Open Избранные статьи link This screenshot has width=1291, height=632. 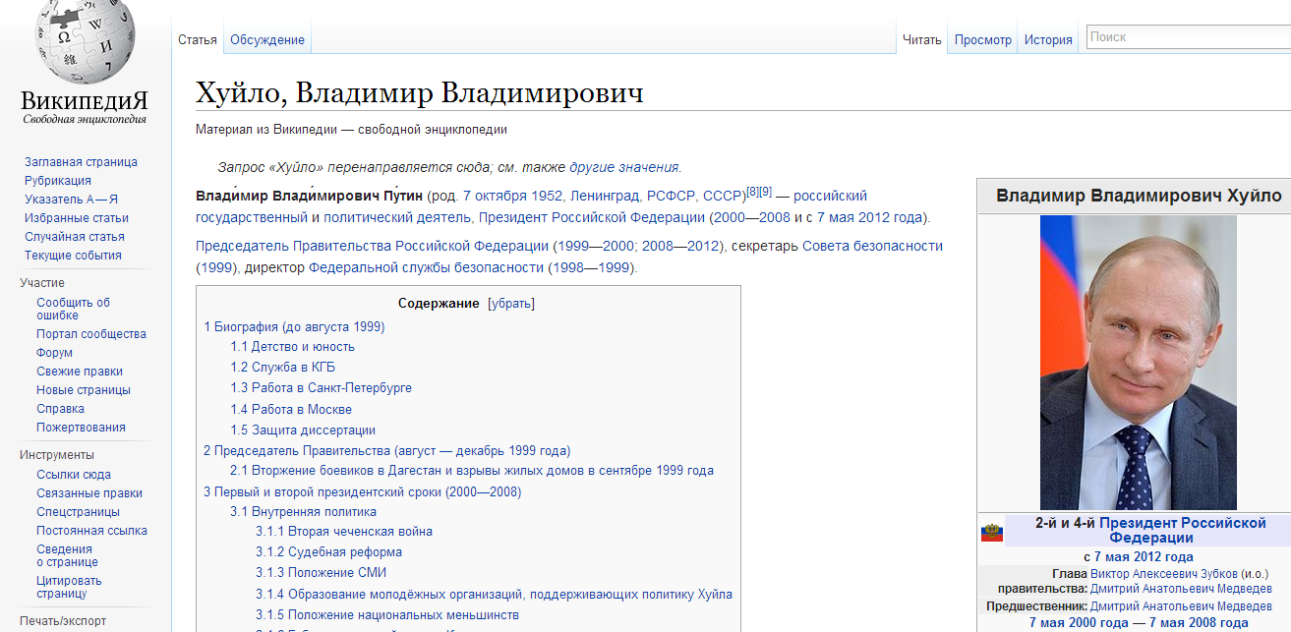pyautogui.click(x=77, y=218)
